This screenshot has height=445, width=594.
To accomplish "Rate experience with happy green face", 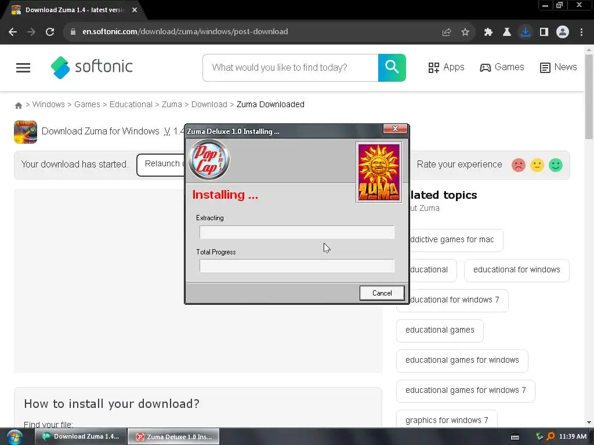I will (555, 165).
